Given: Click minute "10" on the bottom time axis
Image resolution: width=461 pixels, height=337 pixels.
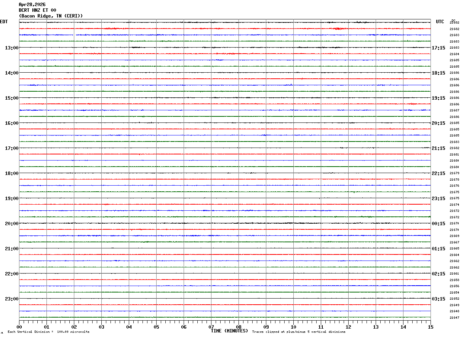Looking at the screenshot, I should click(293, 327).
